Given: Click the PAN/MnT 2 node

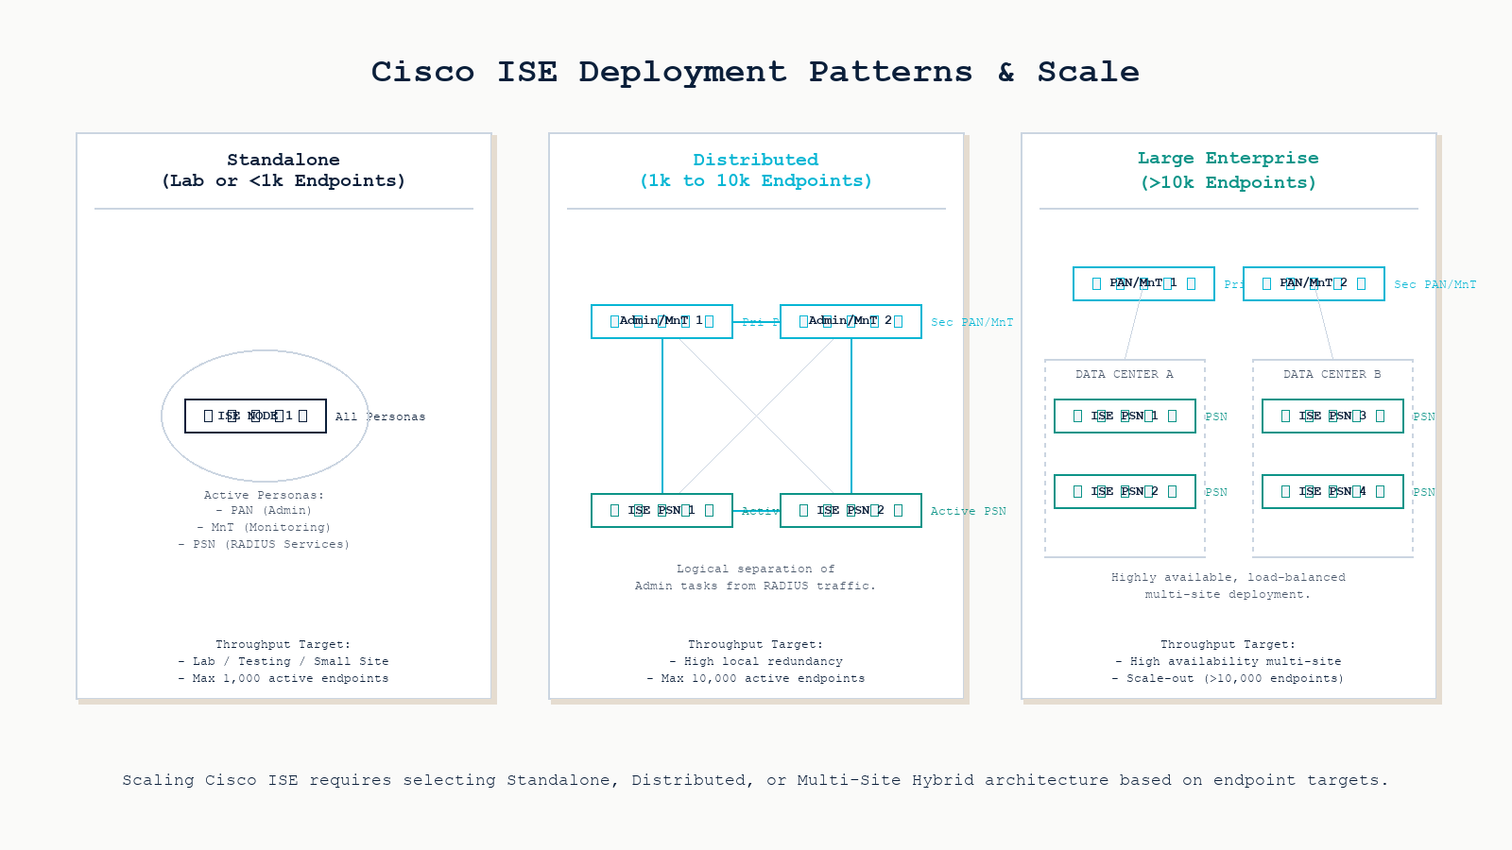Looking at the screenshot, I should 1314,283.
